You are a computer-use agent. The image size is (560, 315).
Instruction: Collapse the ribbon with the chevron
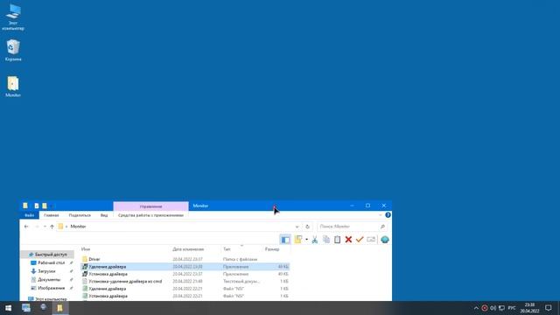point(380,215)
